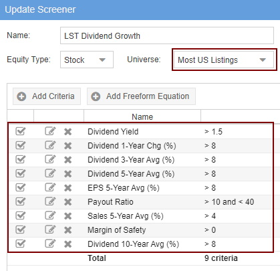The height and width of the screenshot is (271, 280).
Task: Edit the EPS 5-Year Avg criterion
Action: point(50,187)
